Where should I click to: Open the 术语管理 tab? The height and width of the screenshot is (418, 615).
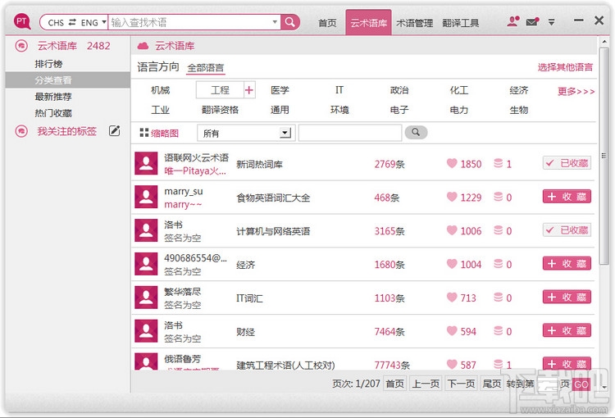(x=414, y=23)
